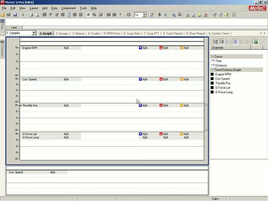The width and height of the screenshot is (268, 201).
Task: Click Corr Speed label in lower graph
Action: (x=16, y=172)
